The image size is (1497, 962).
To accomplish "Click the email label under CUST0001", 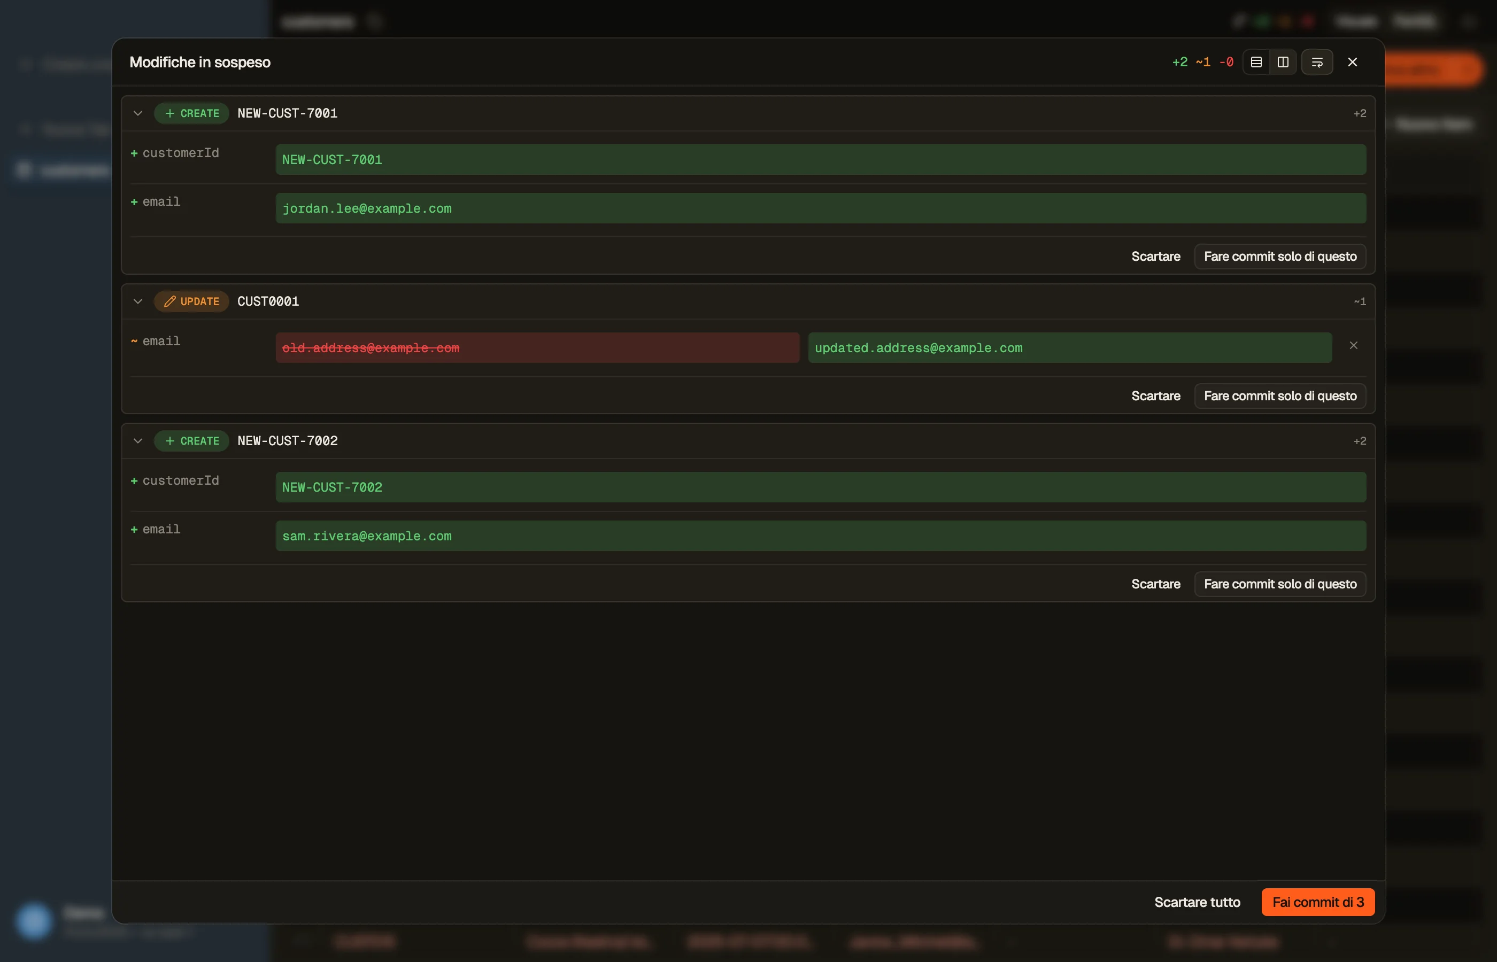I will click(x=161, y=341).
